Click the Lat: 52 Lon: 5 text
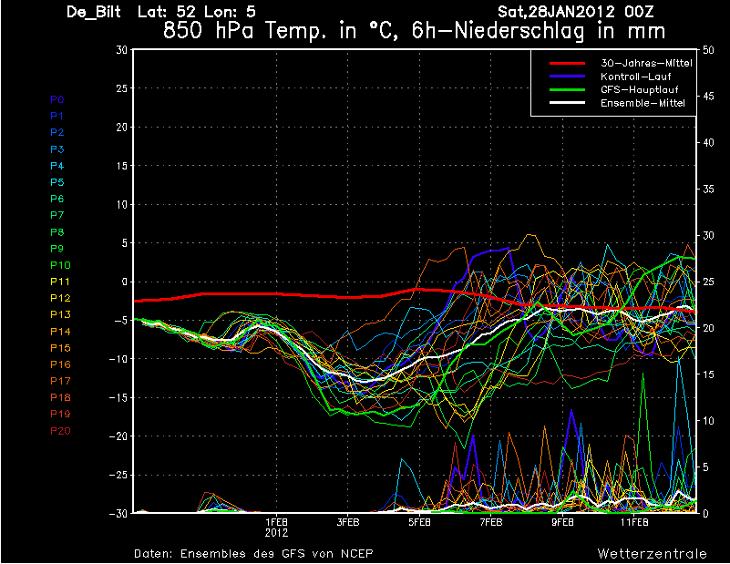 (x=197, y=12)
